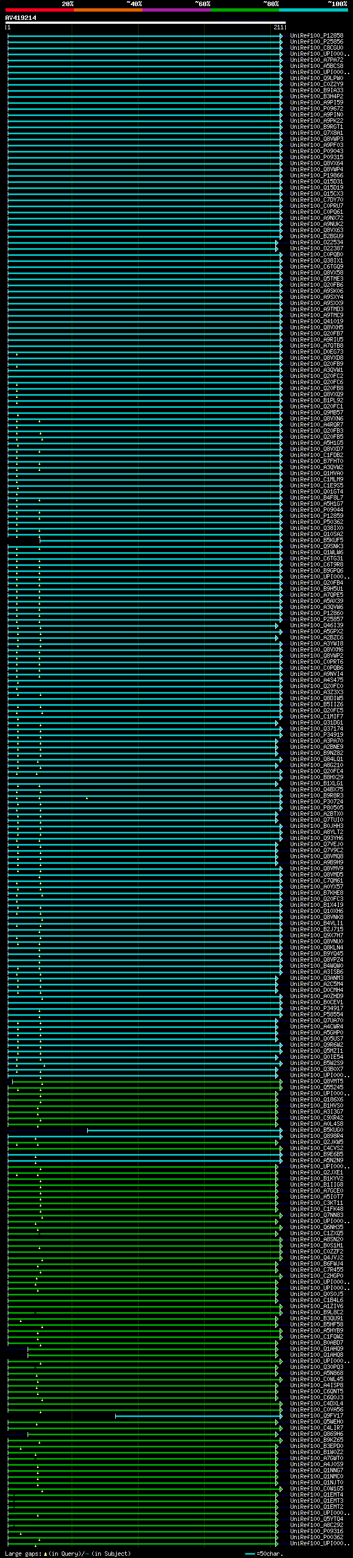This screenshot has width=353, height=1558.
Task: Select the UniRef100_P09315 label
Action: pos(317,158)
